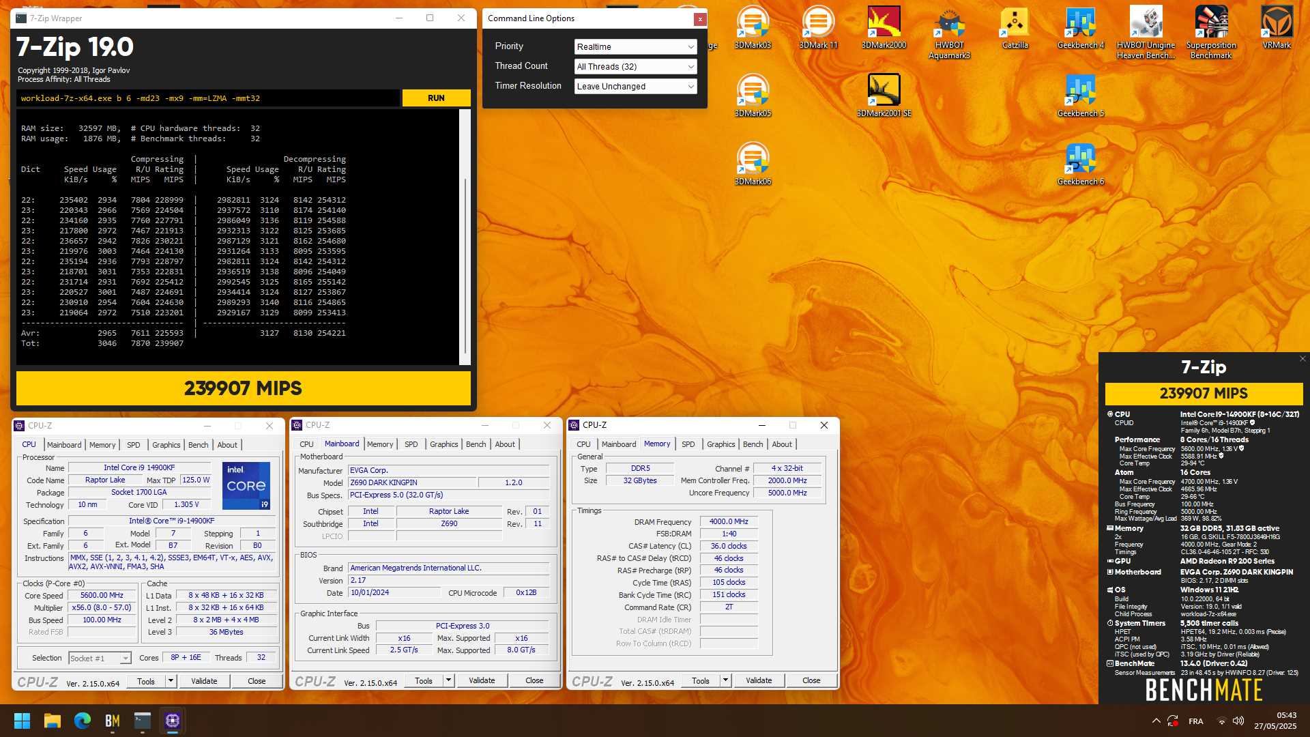Screen dimensions: 1310x737
Task: Expand Tools dropdown arrow in CPU-Z CPU window
Action: 171,681
